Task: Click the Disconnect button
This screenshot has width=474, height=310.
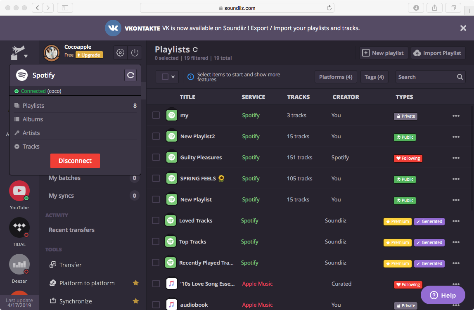Action: pos(75,161)
